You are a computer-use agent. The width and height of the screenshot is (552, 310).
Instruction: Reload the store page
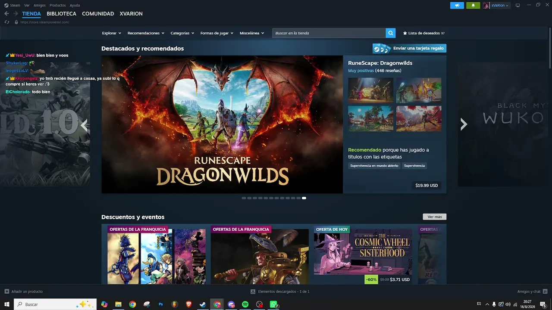[x=6, y=22]
